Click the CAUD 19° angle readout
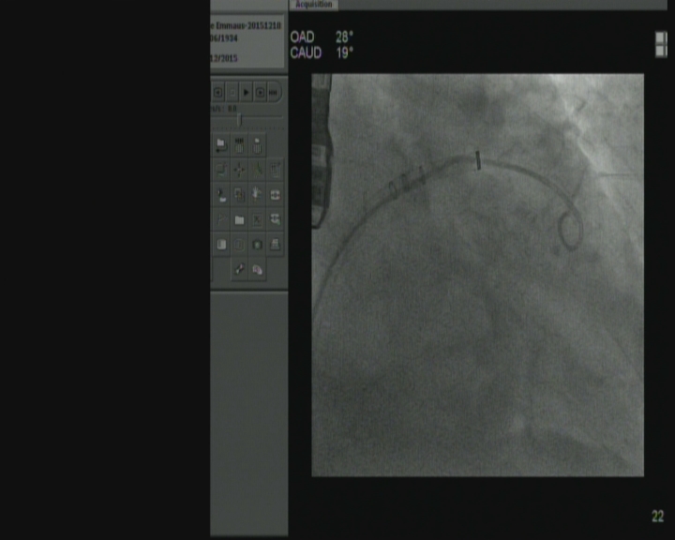Screen dimensions: 675x540 point(322,52)
